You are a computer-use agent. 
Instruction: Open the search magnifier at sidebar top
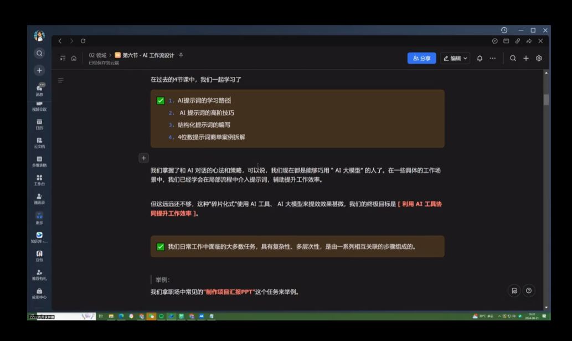(x=39, y=54)
